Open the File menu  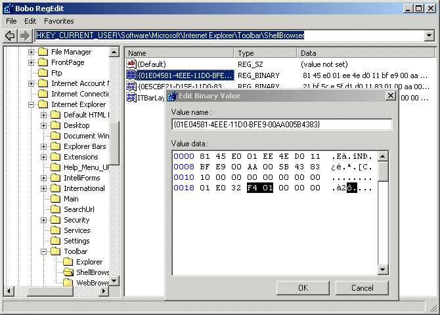pyautogui.click(x=11, y=21)
